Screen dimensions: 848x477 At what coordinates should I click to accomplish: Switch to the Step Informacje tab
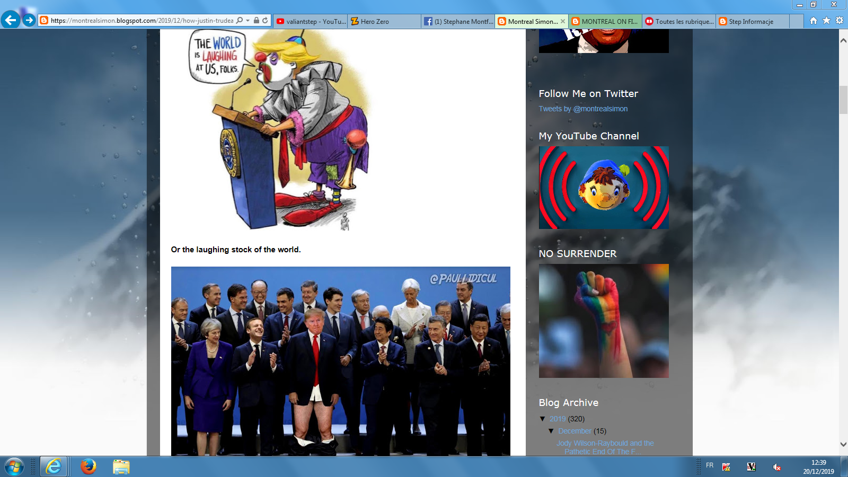tap(753, 22)
